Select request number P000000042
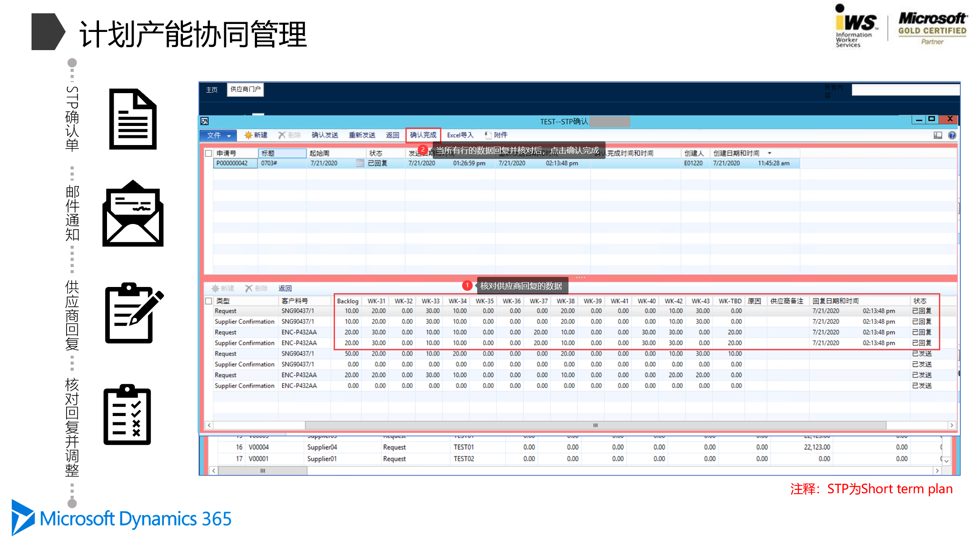 coord(235,163)
